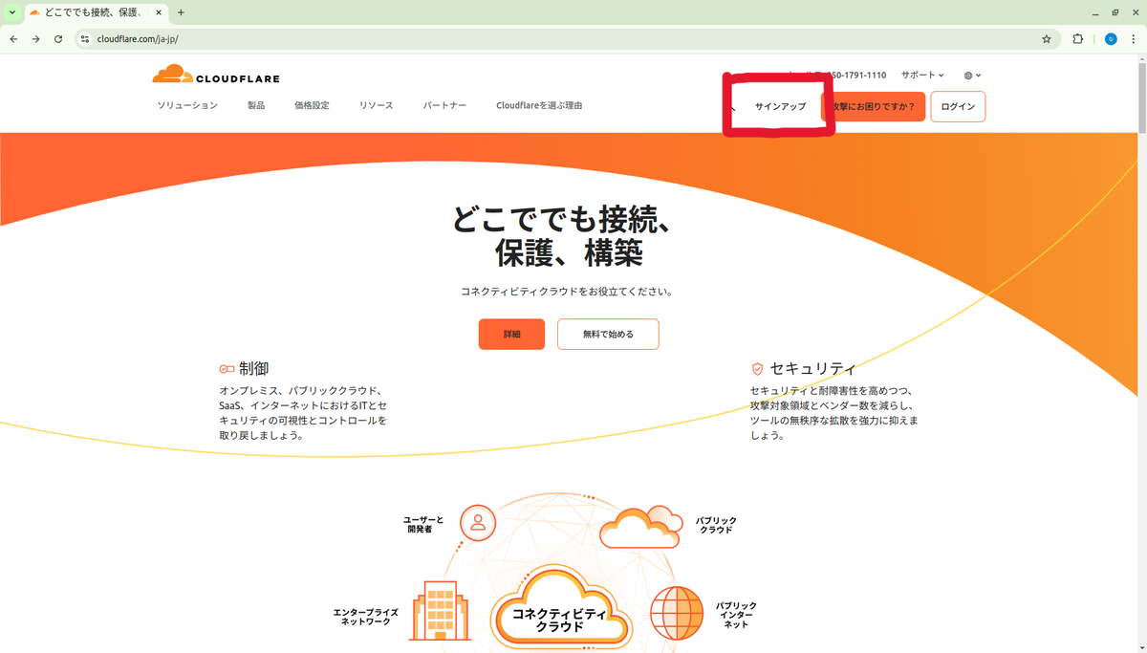The width and height of the screenshot is (1147, 653).
Task: Open the ソリューション menu
Action: pos(187,105)
